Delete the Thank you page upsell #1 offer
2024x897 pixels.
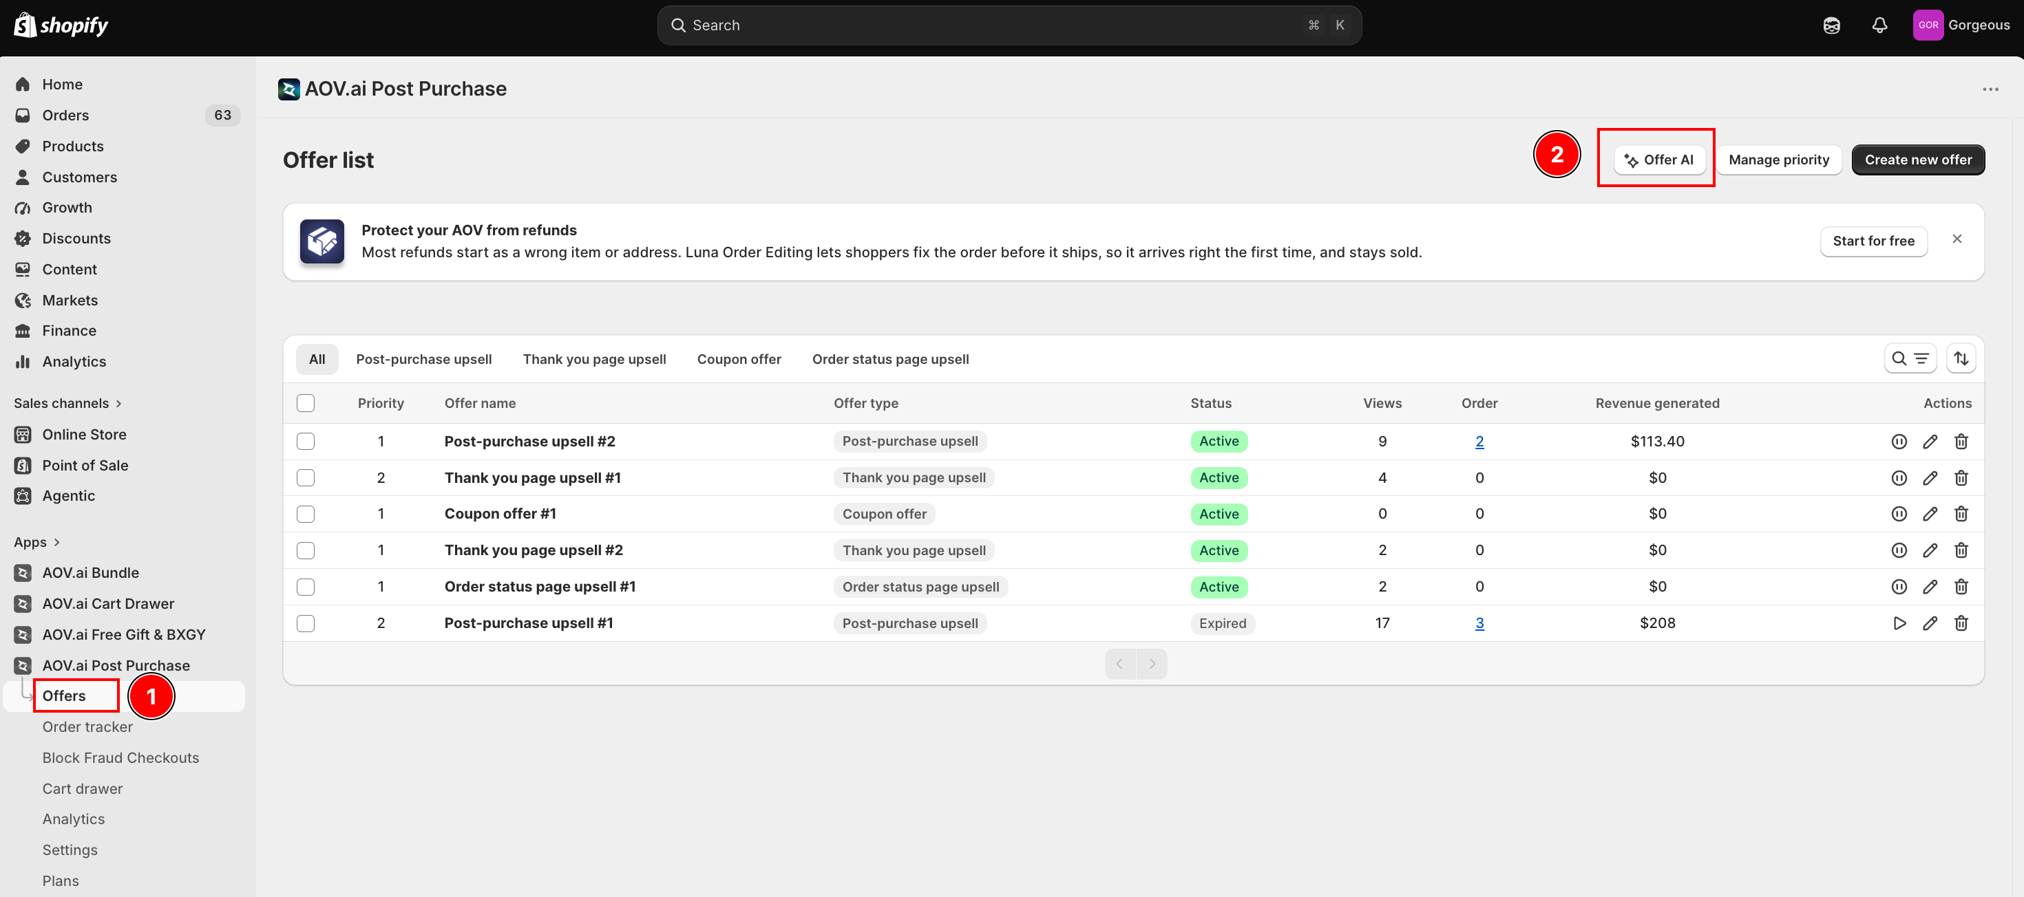coord(1961,478)
